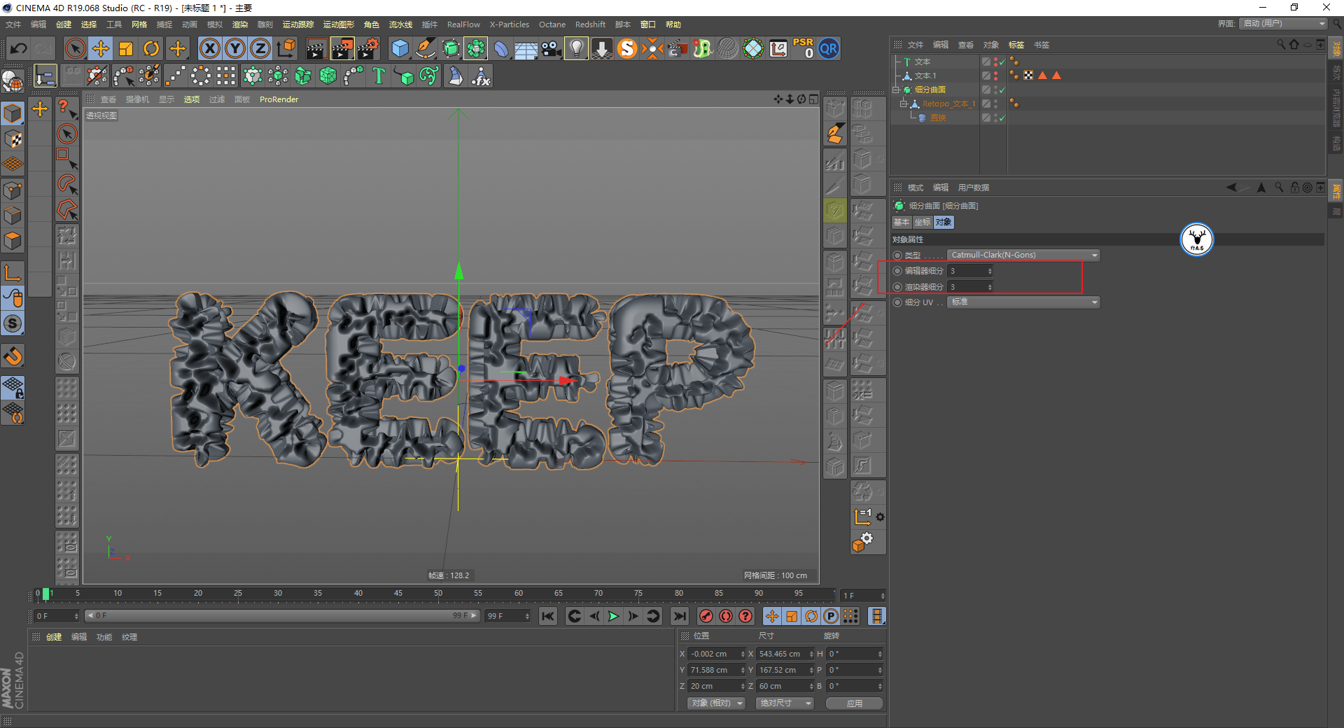
Task: Click the 应用 apply button
Action: (x=854, y=703)
